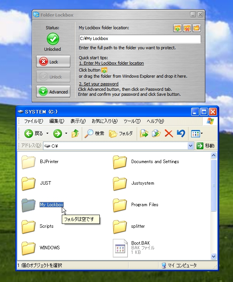Open the ツール(T) menu
This screenshot has height=282, width=233.
(132, 121)
